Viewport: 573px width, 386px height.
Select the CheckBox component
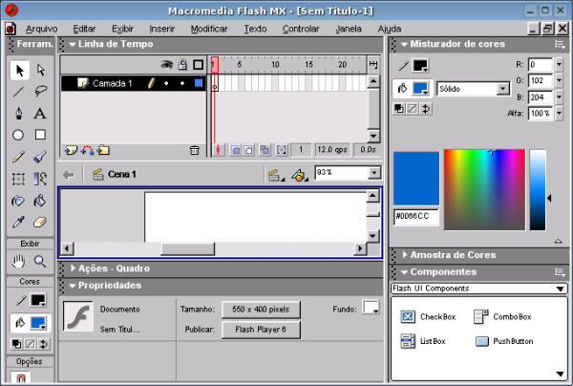[x=428, y=316]
